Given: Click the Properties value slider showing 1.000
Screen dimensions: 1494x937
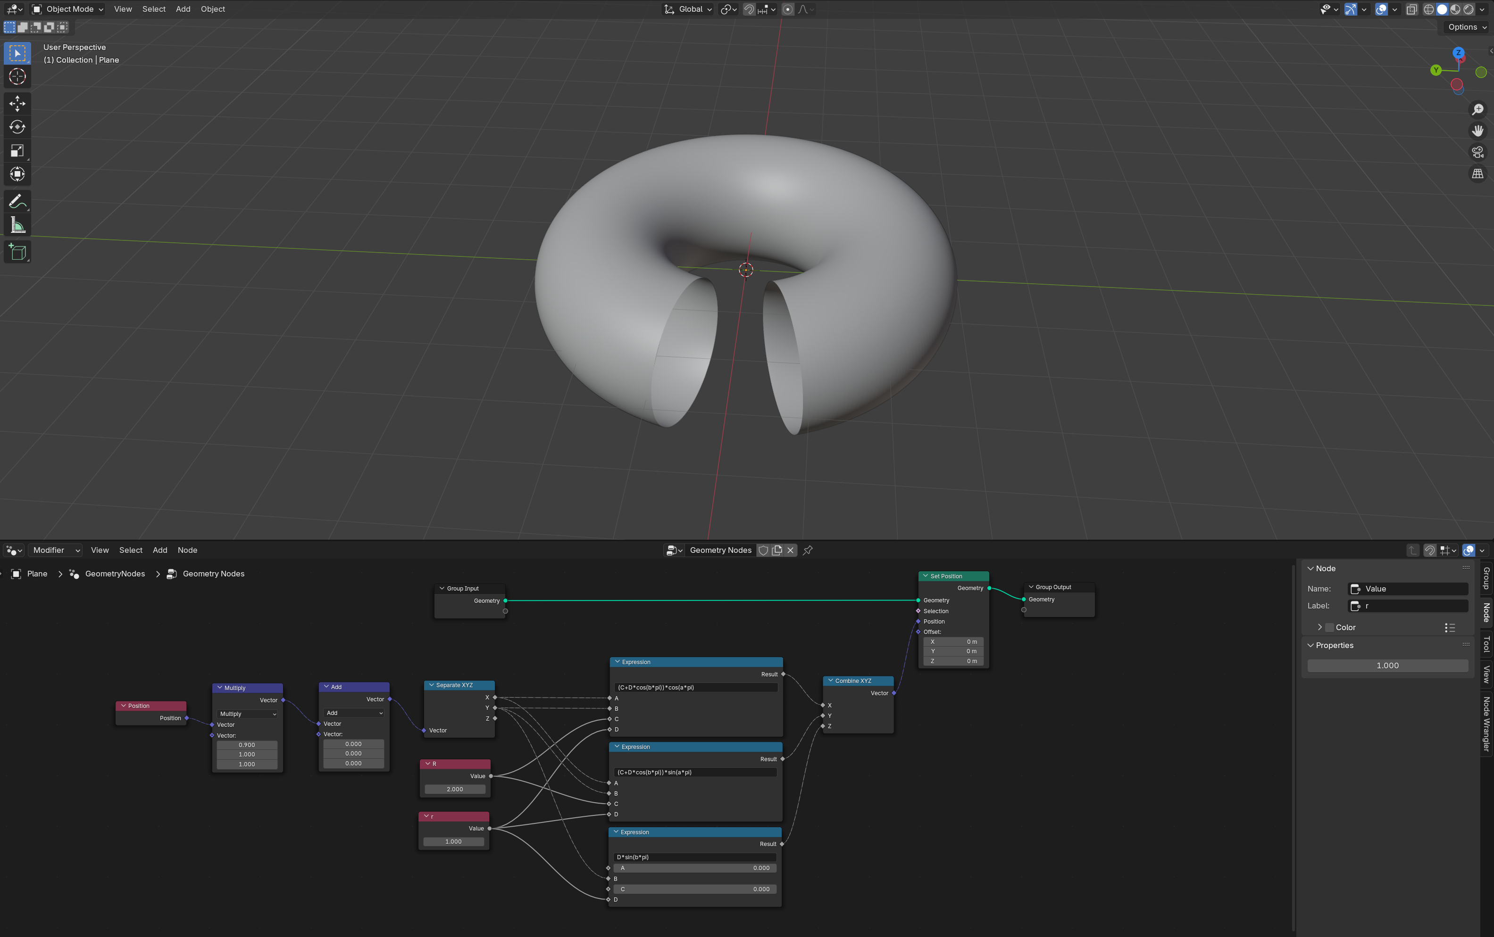Looking at the screenshot, I should tap(1387, 666).
